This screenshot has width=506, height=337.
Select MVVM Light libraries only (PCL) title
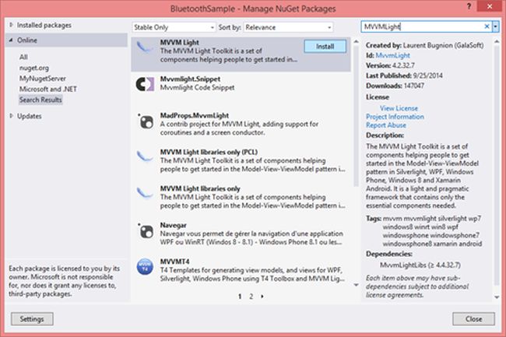(209, 152)
